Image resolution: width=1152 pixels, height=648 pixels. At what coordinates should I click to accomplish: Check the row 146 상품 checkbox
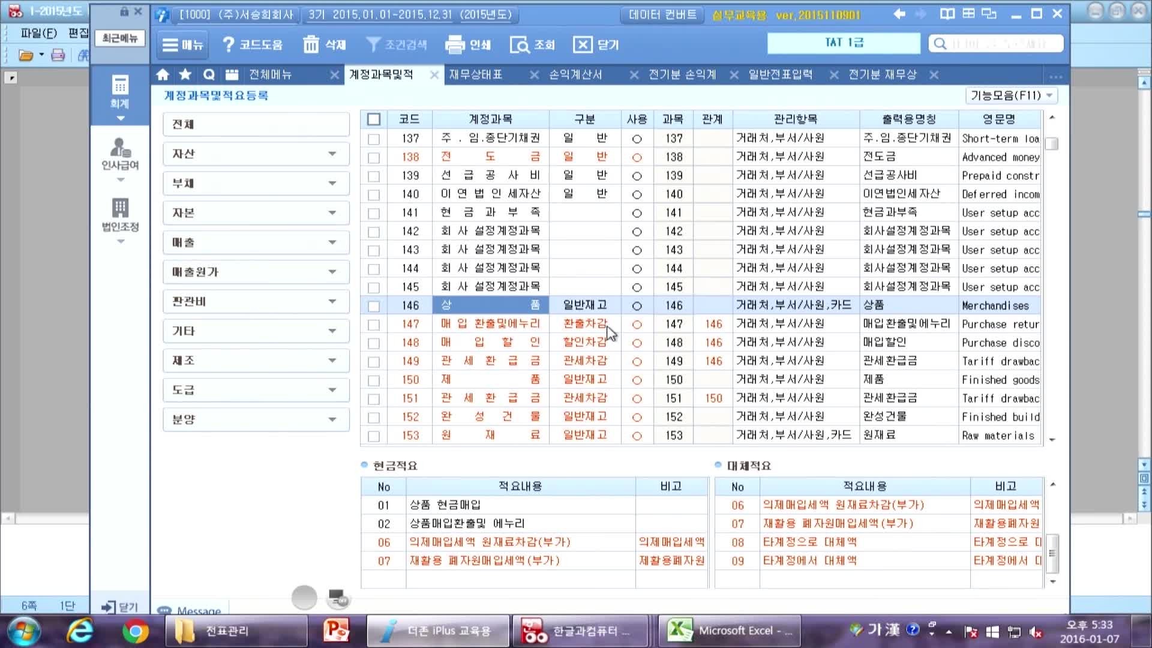click(x=374, y=306)
